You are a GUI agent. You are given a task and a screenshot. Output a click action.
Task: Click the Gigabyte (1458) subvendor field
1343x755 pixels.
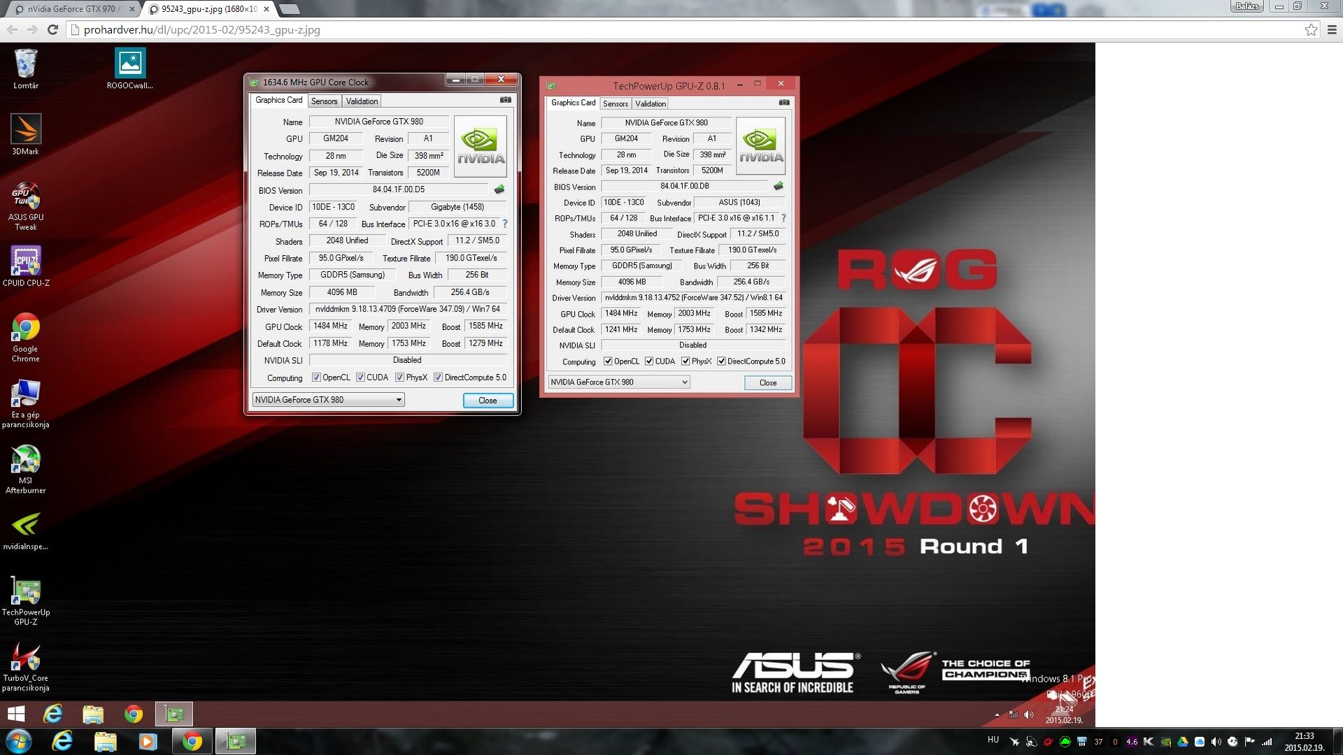click(x=457, y=207)
